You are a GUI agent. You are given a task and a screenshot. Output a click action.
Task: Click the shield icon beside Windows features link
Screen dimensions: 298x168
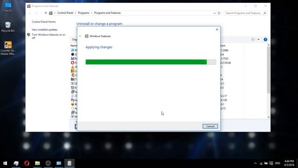[28, 35]
